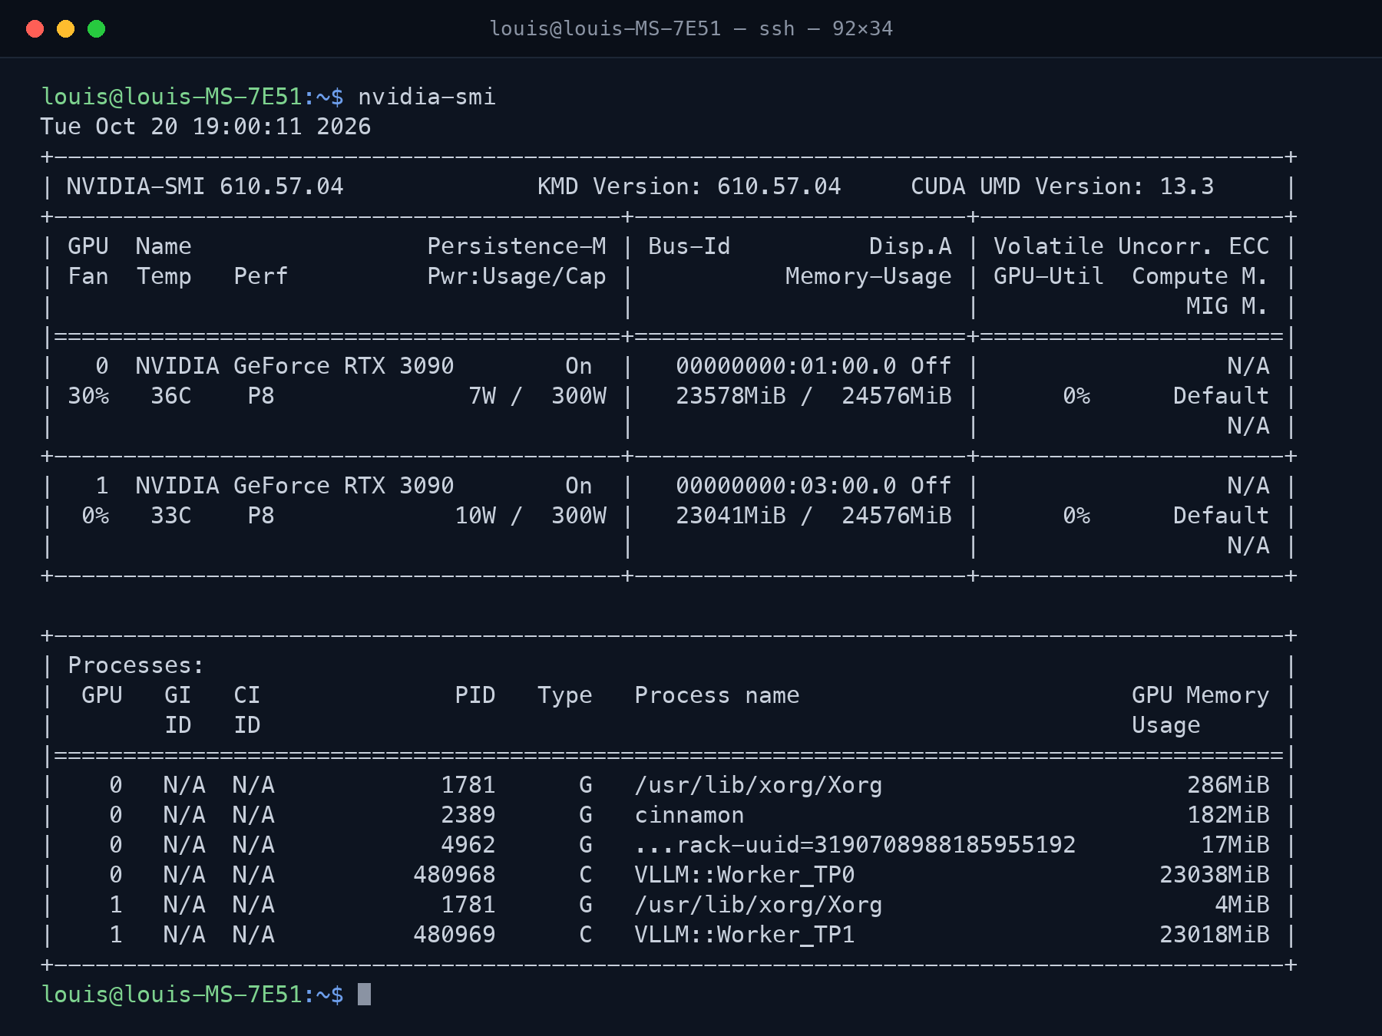Click power usage '10W' value
The width and height of the screenshot is (1382, 1036).
[475, 516]
